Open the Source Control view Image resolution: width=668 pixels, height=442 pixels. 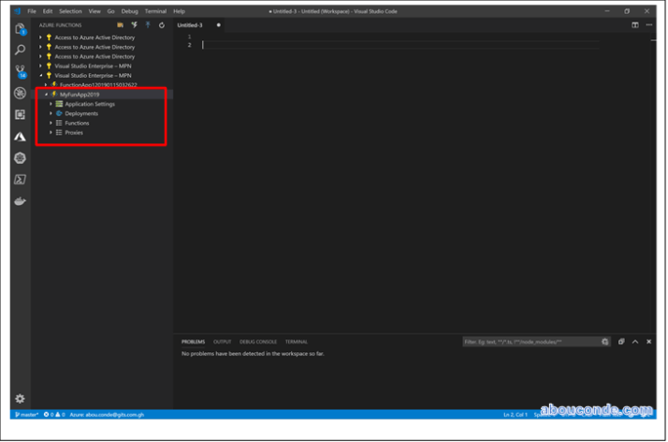tap(20, 71)
